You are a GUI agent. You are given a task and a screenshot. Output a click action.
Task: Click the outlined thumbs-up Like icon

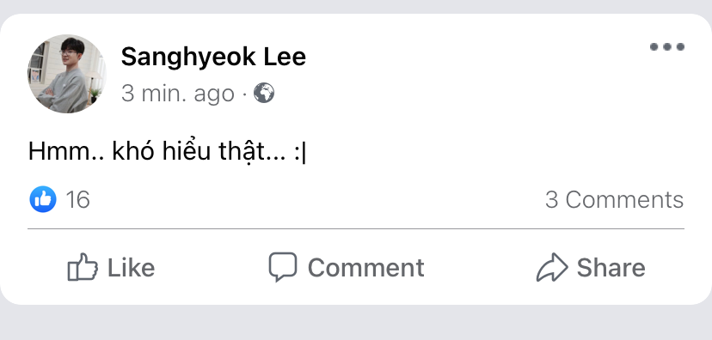click(x=83, y=267)
